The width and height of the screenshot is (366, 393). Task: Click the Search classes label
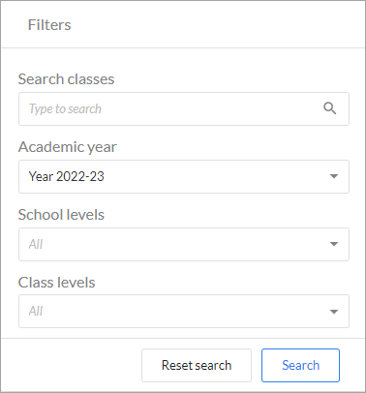point(66,79)
